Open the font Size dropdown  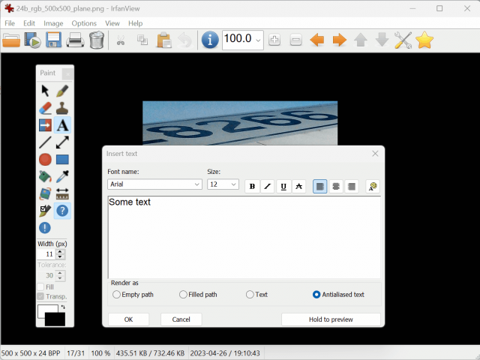click(233, 184)
